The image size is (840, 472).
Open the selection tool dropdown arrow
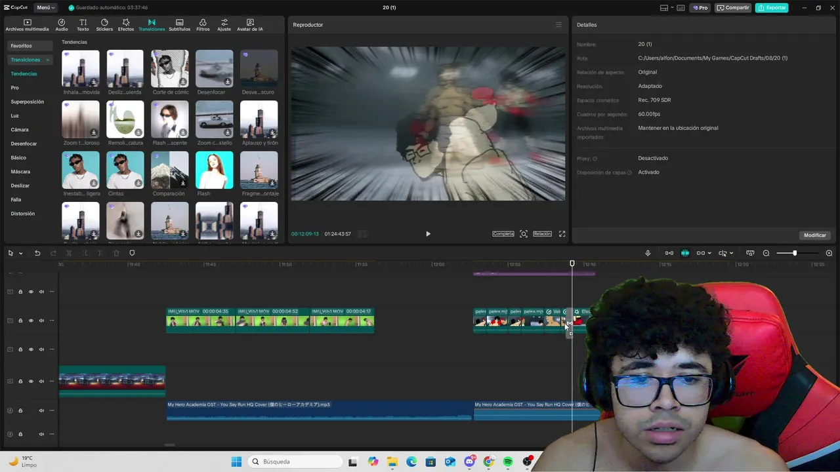coord(21,253)
